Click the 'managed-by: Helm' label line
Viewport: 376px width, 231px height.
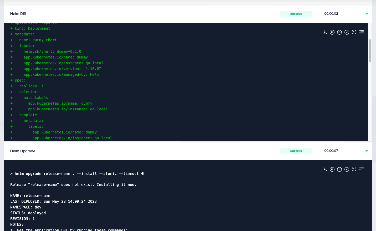55,74
